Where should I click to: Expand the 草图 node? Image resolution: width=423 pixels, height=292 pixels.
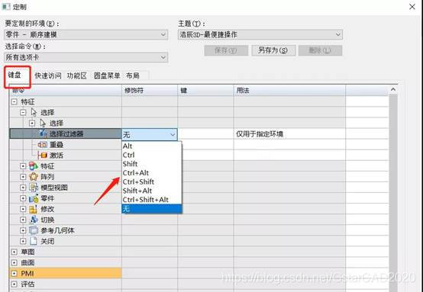click(x=14, y=252)
